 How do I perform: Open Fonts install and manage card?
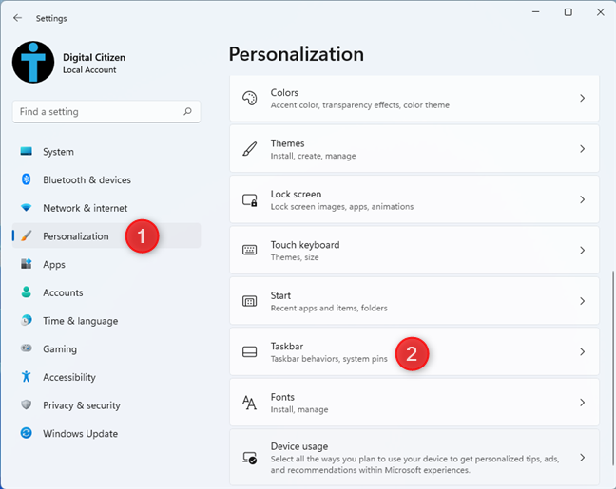(414, 403)
